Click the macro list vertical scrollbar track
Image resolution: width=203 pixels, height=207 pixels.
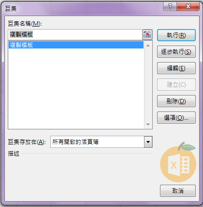(148, 85)
